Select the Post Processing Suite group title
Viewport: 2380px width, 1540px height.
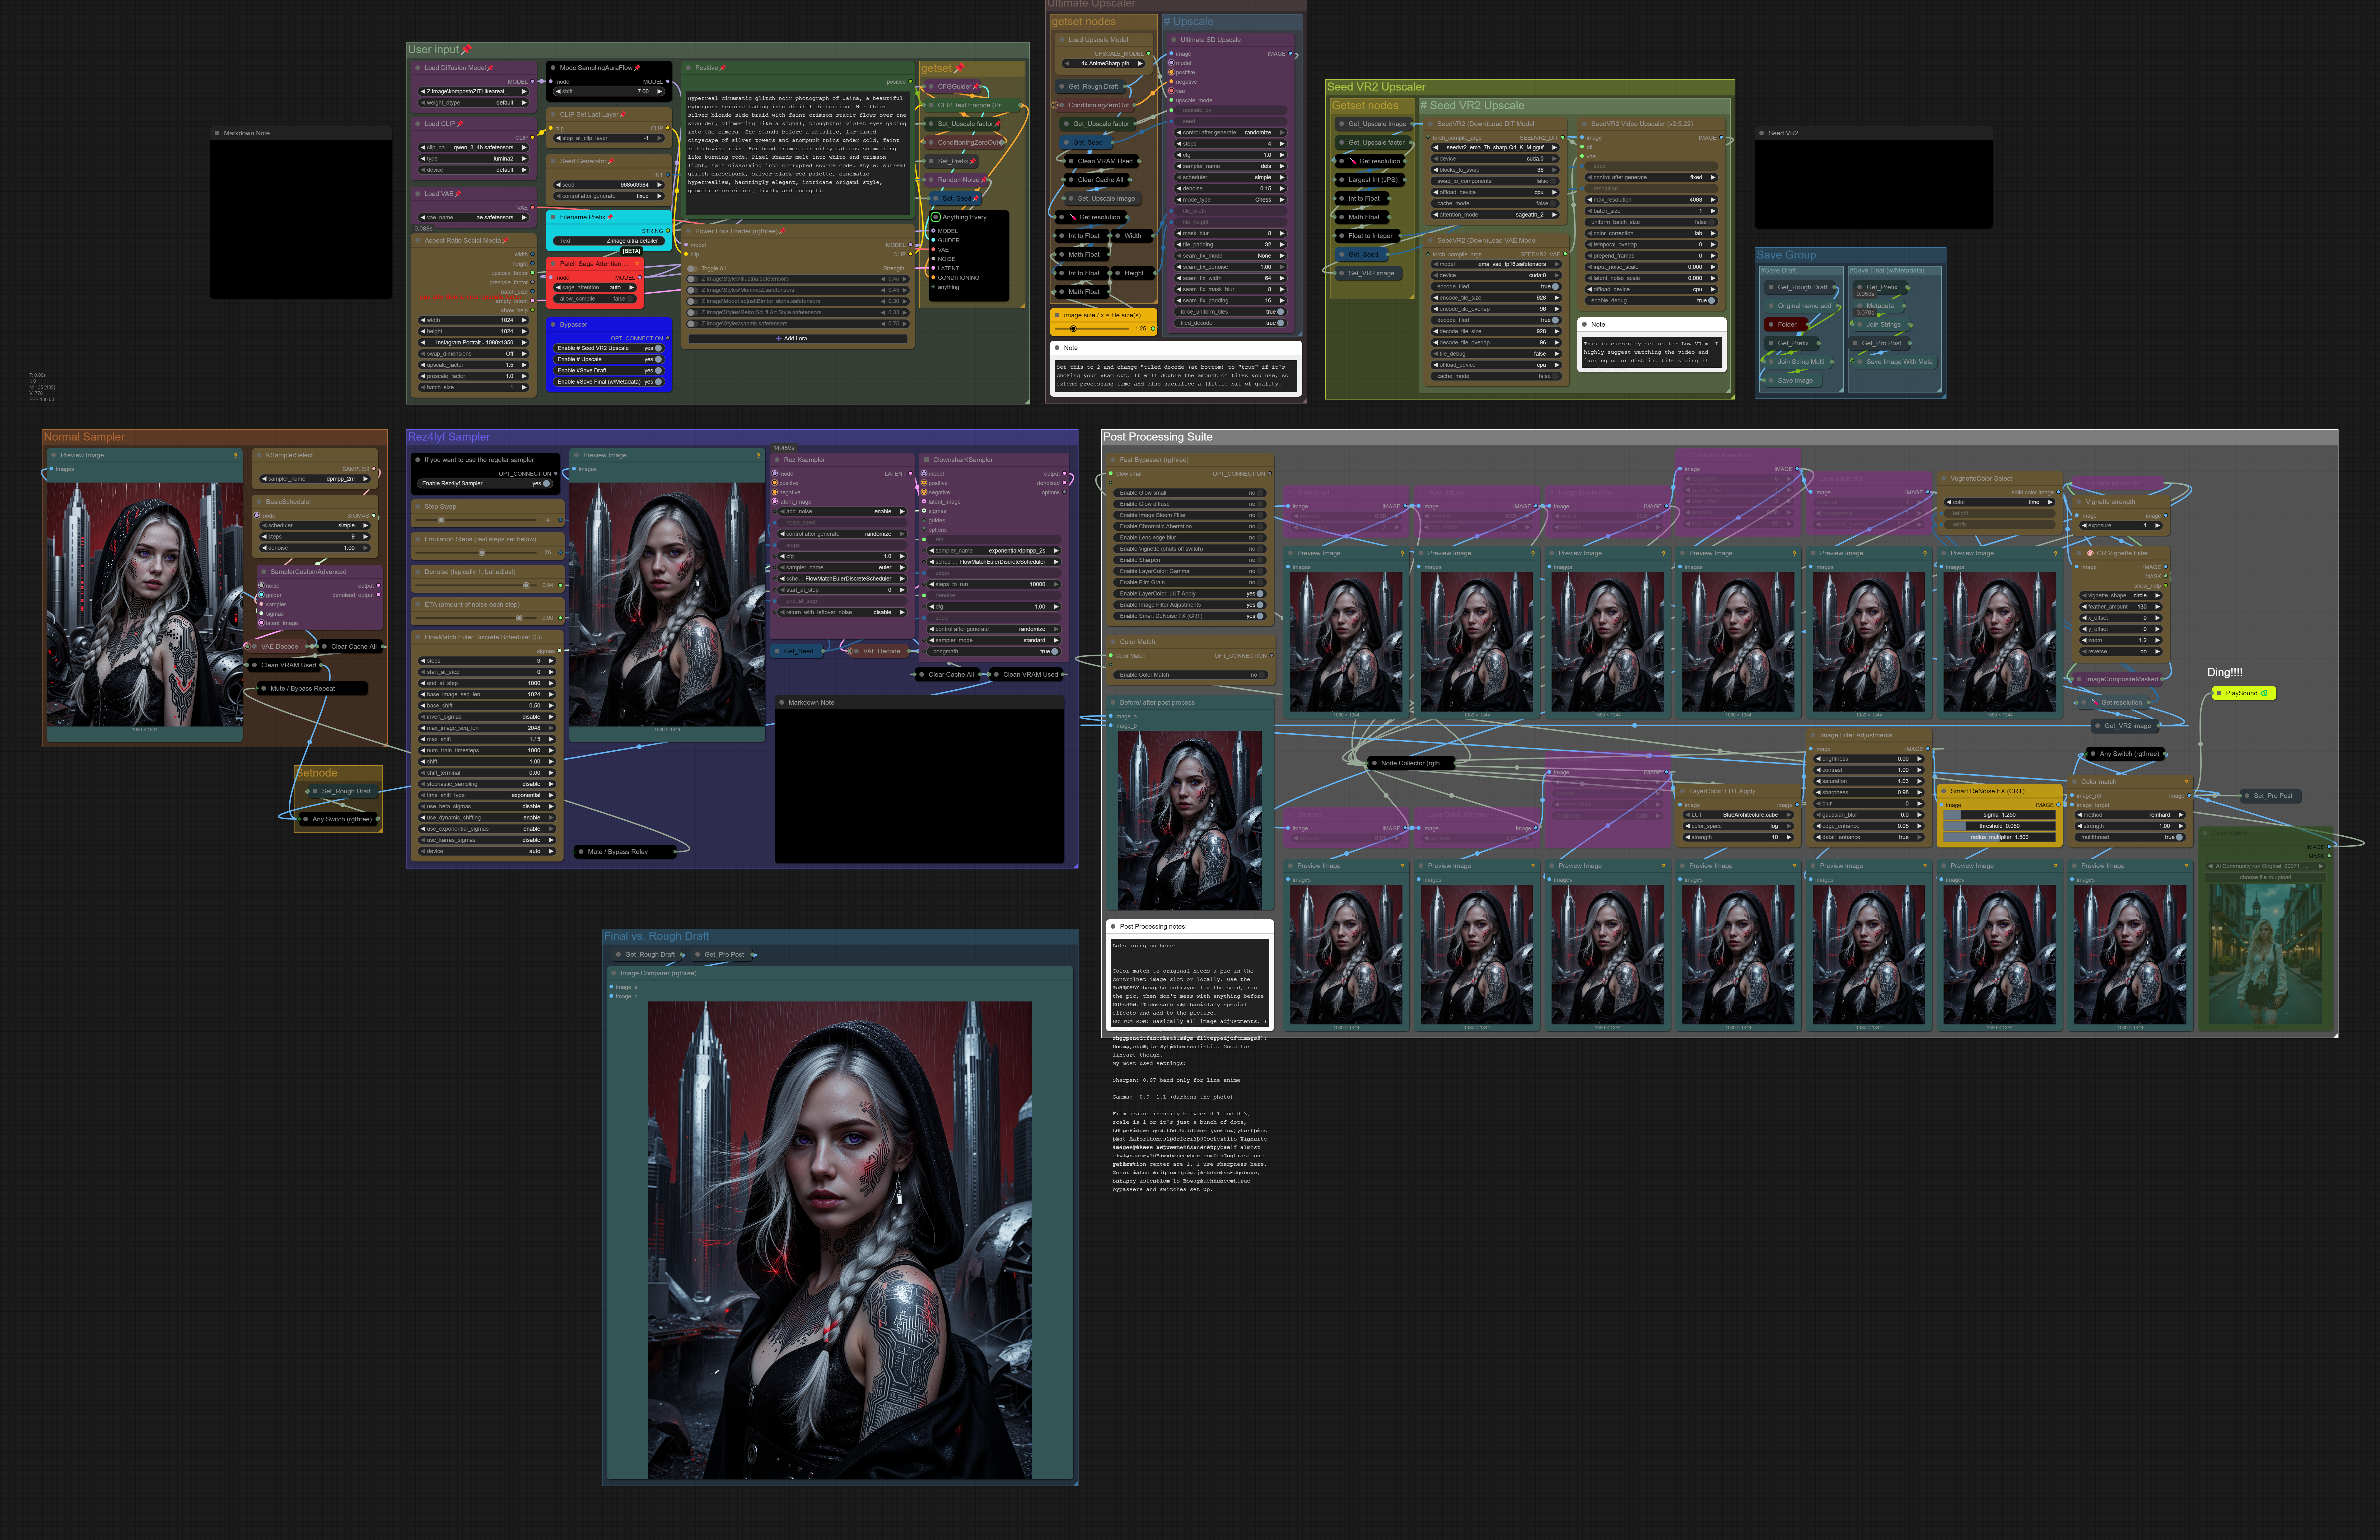click(x=1158, y=437)
